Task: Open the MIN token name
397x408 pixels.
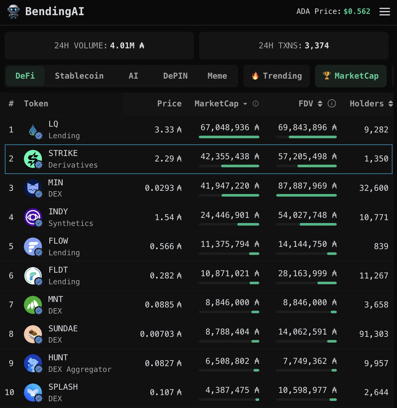Action: coord(55,183)
